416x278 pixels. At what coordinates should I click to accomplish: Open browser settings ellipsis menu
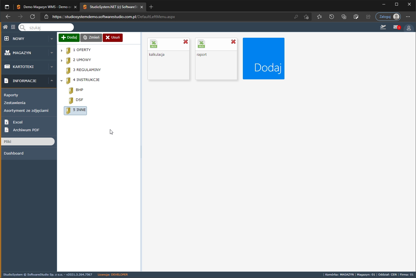point(408,17)
